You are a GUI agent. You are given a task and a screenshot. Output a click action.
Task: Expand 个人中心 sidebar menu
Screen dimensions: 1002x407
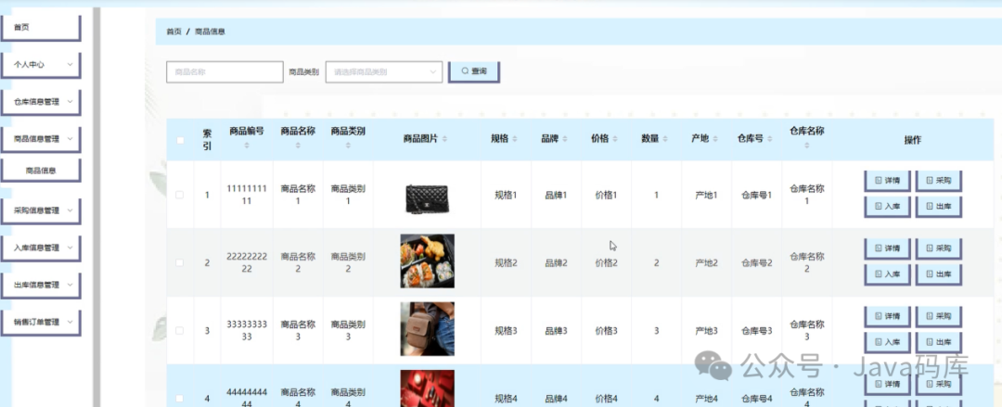40,65
